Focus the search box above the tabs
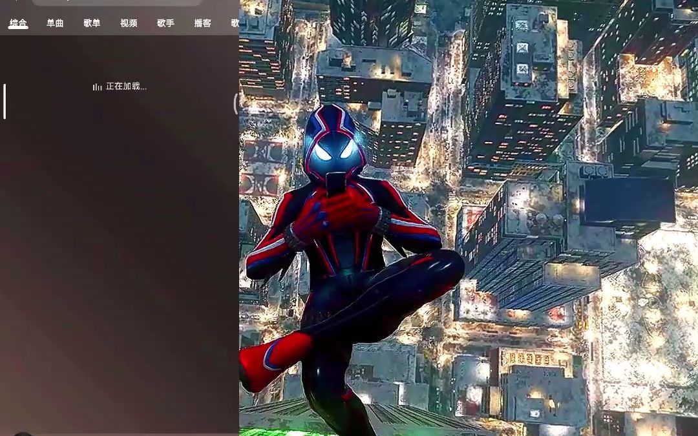 coord(116,3)
